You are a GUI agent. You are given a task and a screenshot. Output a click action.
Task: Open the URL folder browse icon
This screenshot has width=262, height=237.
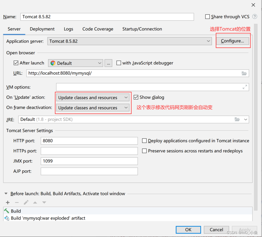(x=244, y=73)
